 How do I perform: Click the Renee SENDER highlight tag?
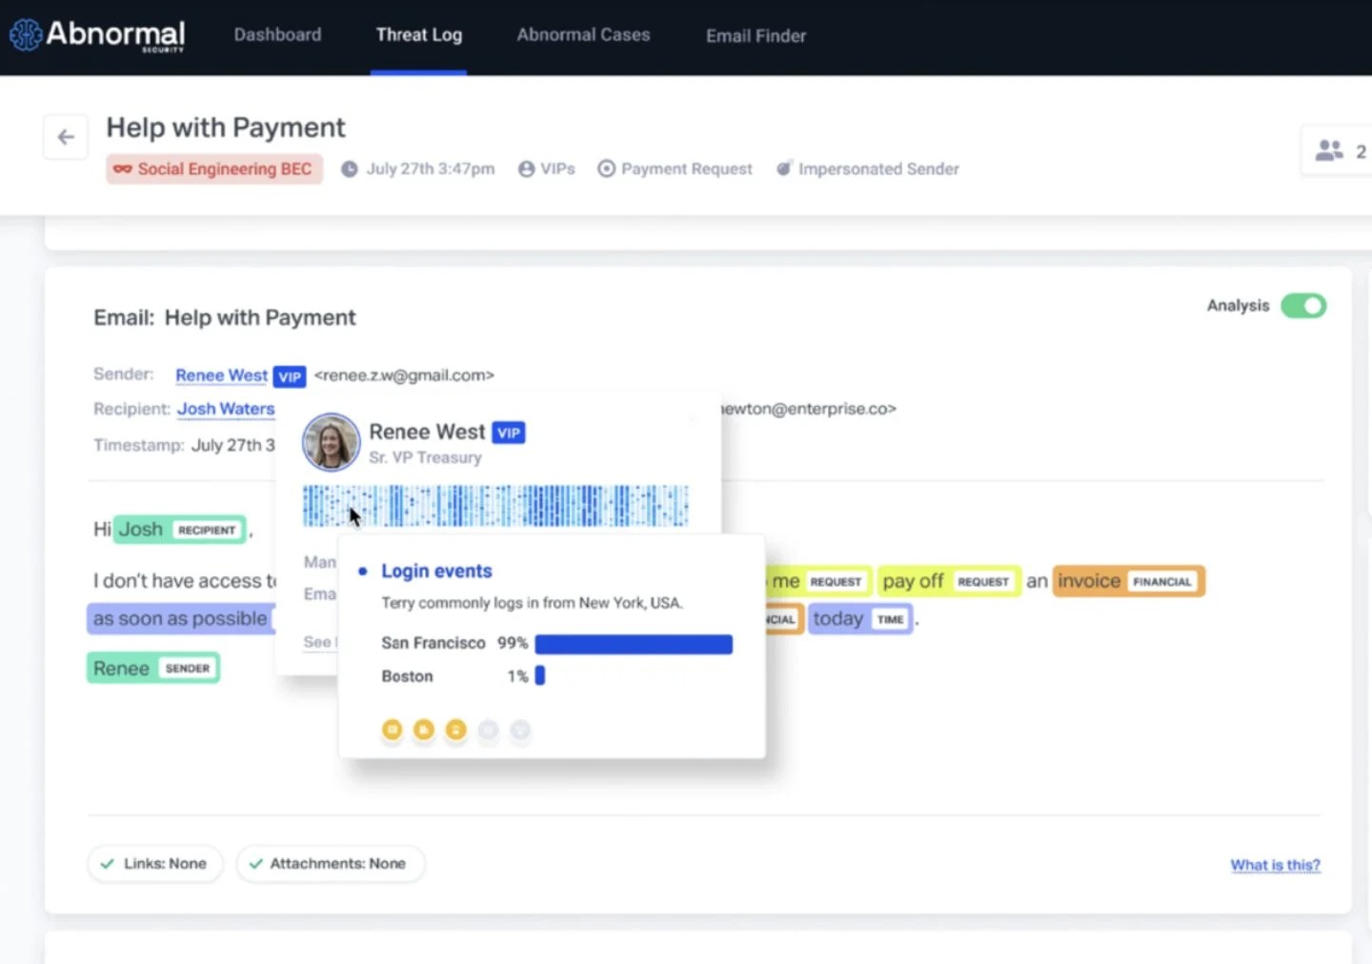tap(153, 669)
